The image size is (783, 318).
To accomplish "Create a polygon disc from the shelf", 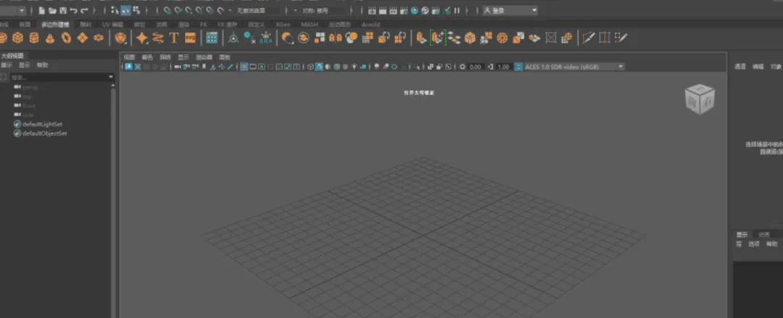I will pyautogui.click(x=99, y=38).
